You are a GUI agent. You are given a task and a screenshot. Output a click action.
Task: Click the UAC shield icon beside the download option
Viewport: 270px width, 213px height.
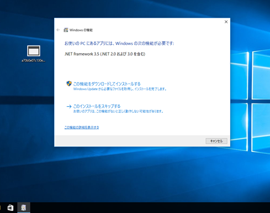(x=69, y=84)
